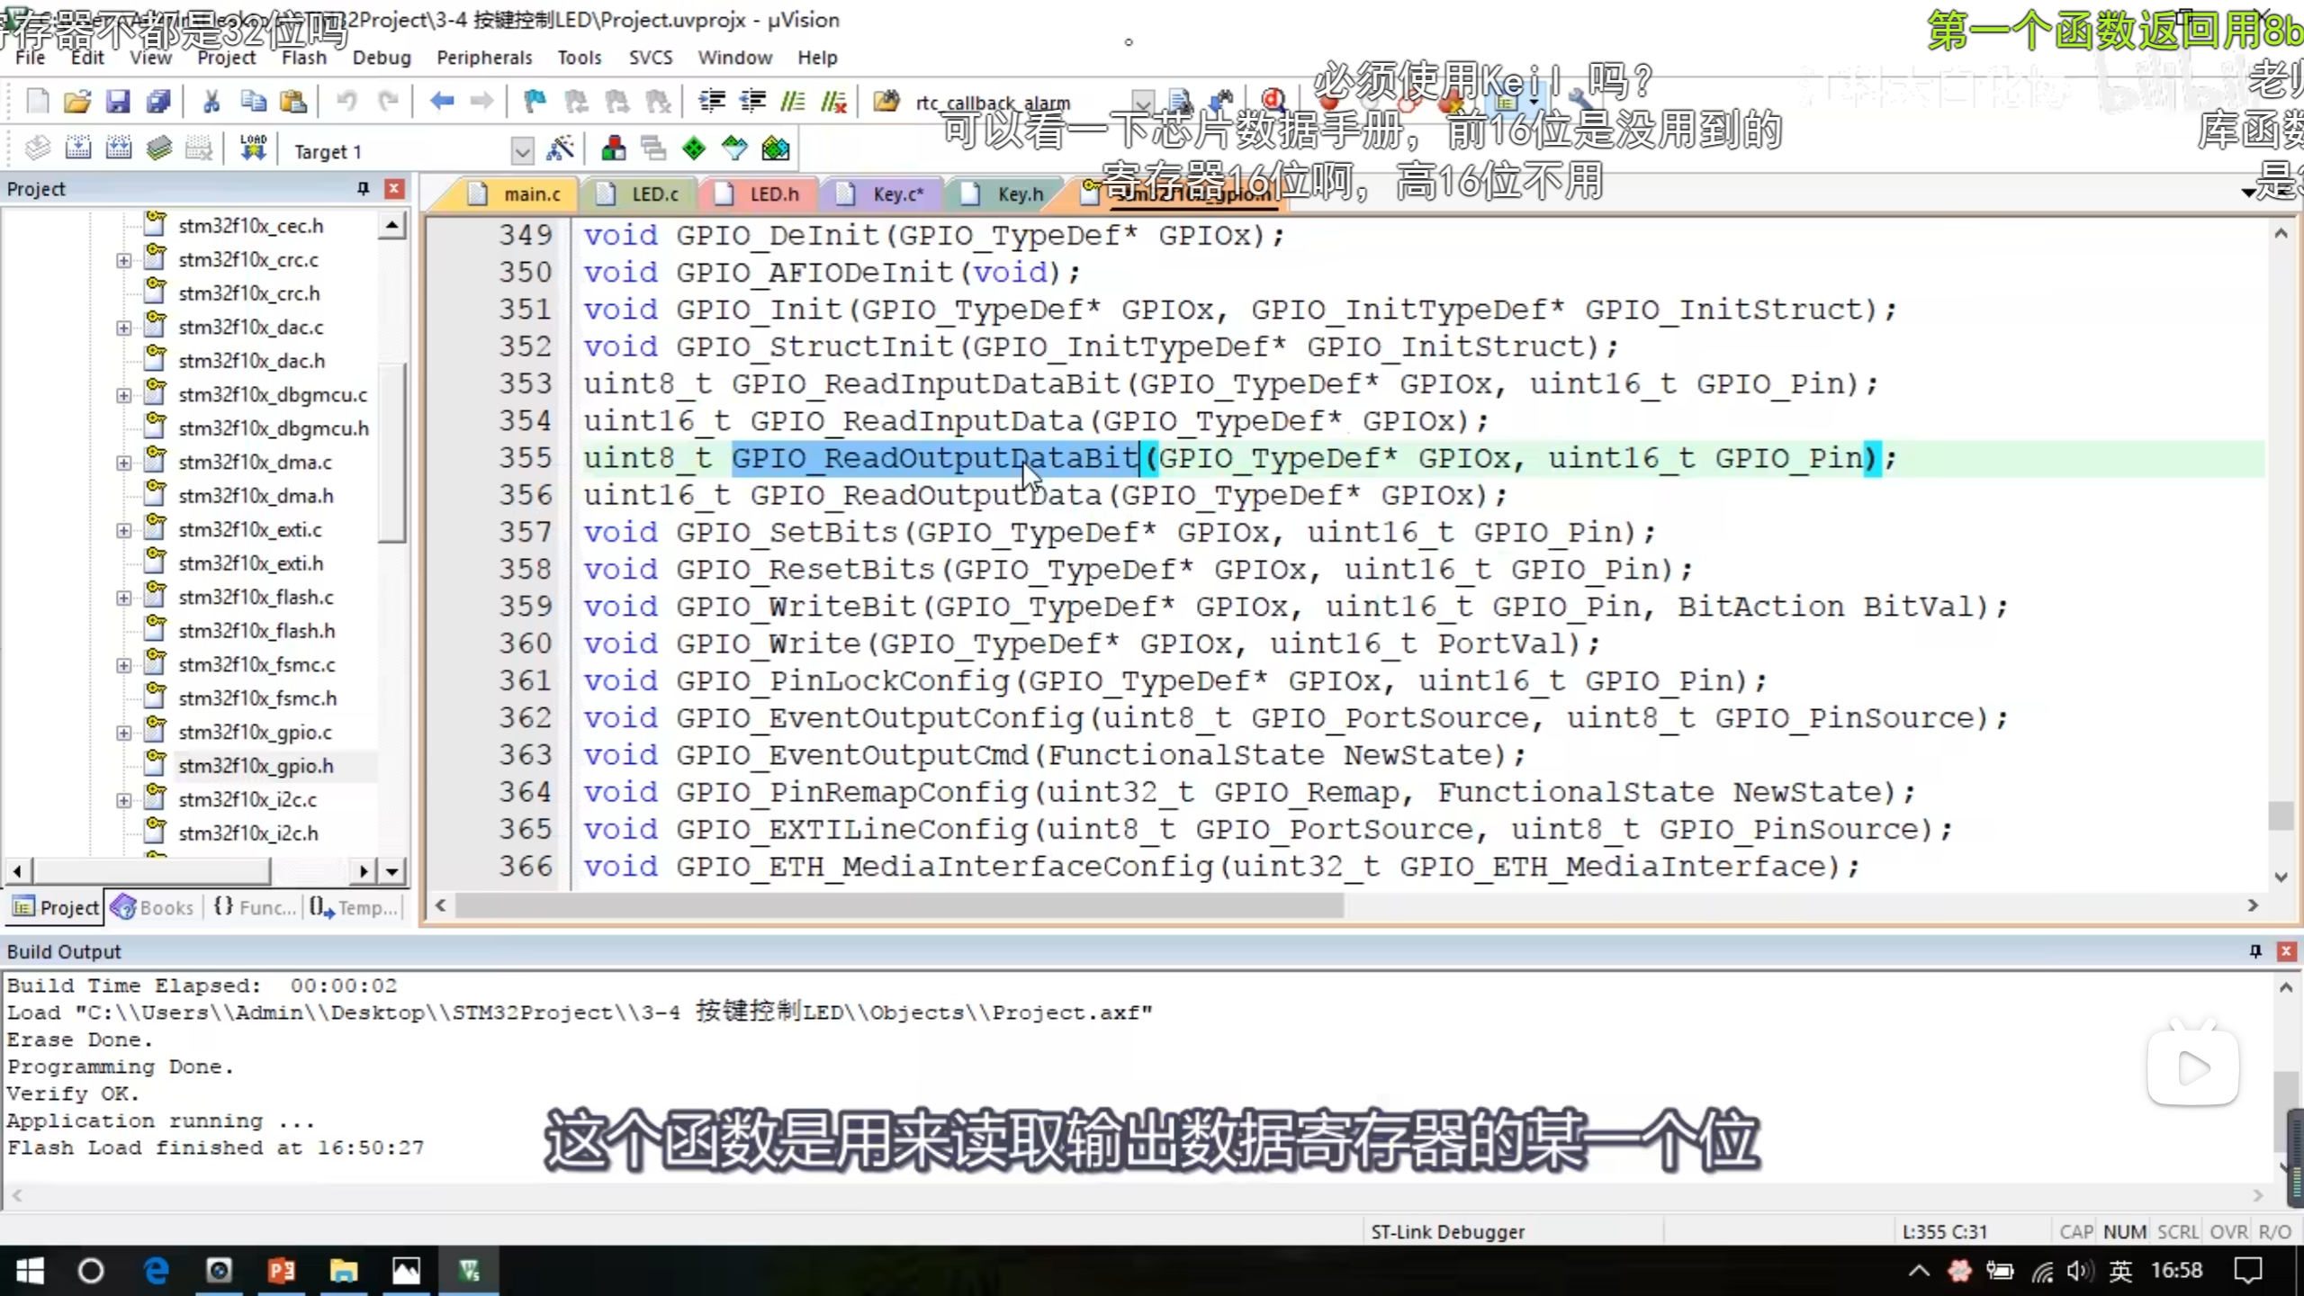
Task: Switch to the LED.c editor tab
Action: coord(653,193)
